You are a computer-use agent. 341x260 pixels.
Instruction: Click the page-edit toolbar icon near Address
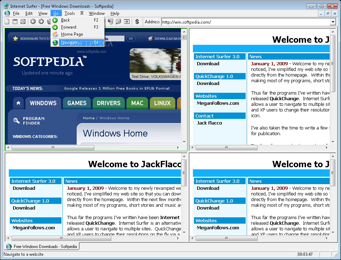coord(118,22)
